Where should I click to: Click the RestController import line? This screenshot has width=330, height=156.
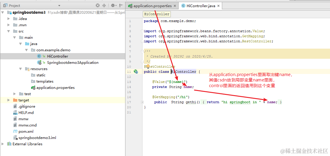click(208, 41)
